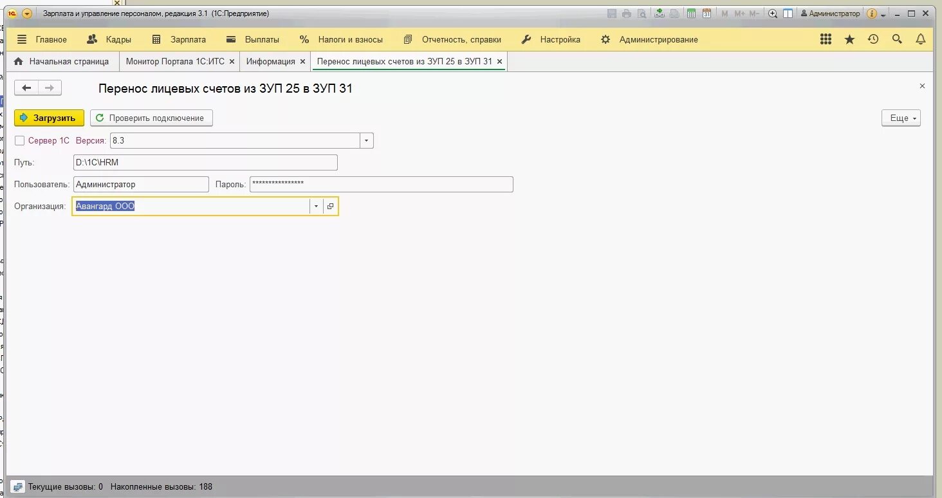Click the form title Перенос лицевых счетов
942x498 pixels.
tap(225, 89)
